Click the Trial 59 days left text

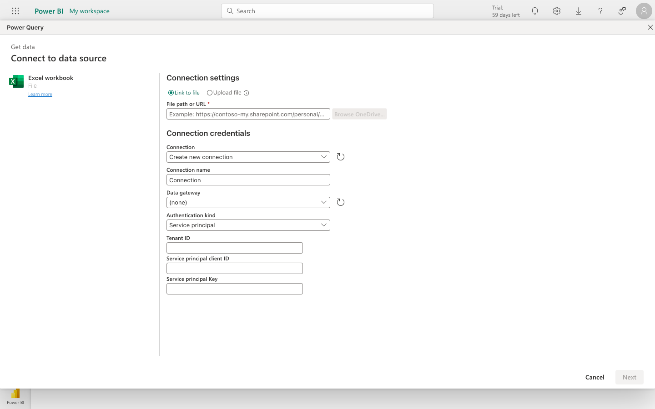[506, 11]
